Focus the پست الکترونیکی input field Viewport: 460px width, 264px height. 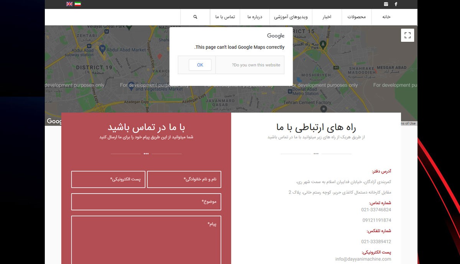(x=108, y=179)
